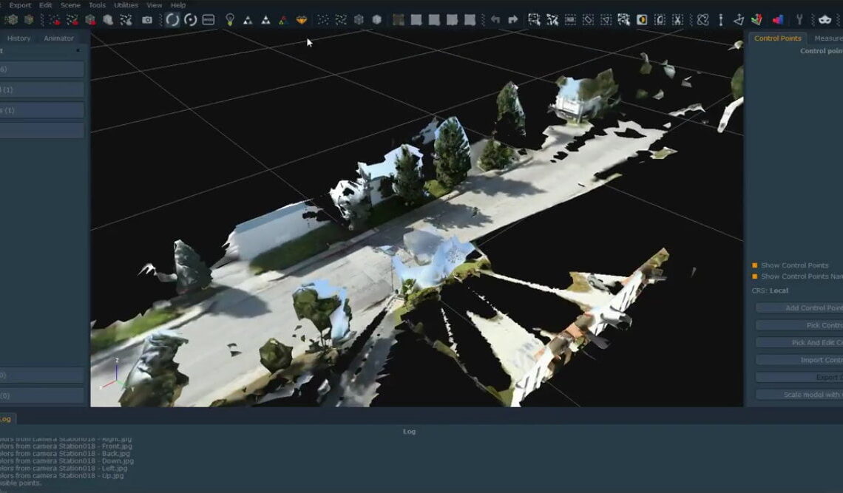Switch to the Measure panel tab
Screen dimensions: 843x493
tap(830, 38)
